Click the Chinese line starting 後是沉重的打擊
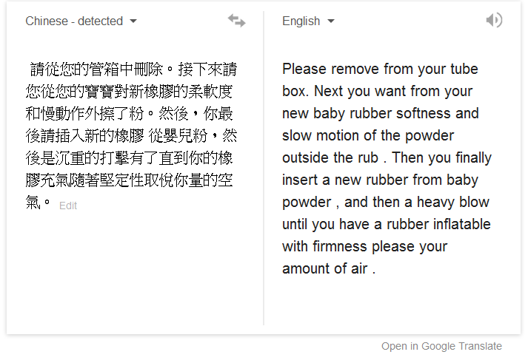This screenshot has width=528, height=363. (x=129, y=158)
